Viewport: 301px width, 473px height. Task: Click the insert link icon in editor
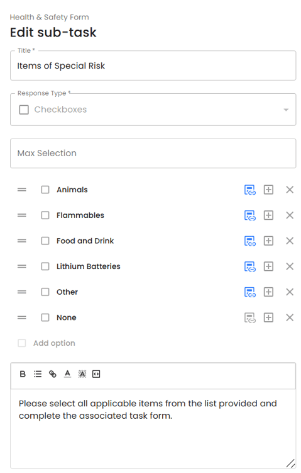pyautogui.click(x=53, y=374)
